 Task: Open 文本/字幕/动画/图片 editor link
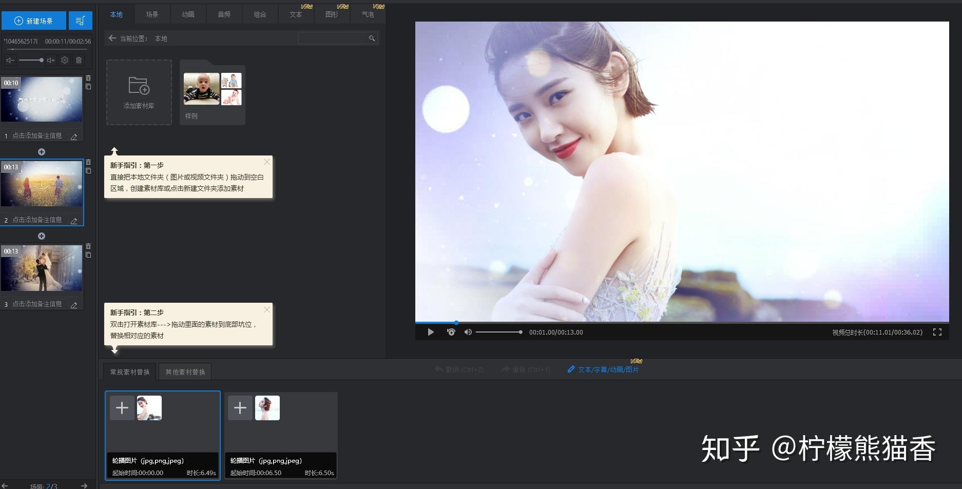604,369
